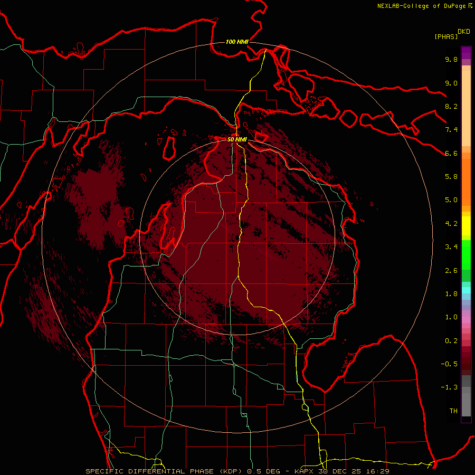Screen dimensions: 475x475
Task: Click the NEXLAB-College of DuPage label
Action: (425, 6)
